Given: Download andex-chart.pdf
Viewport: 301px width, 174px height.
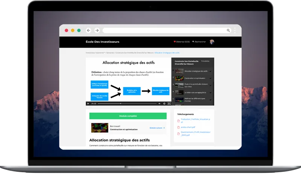Looking at the screenshot, I should tap(188, 127).
